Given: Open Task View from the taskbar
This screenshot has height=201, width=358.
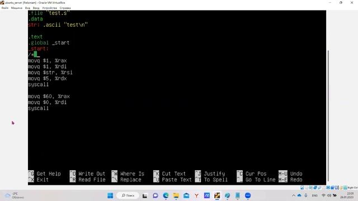Looking at the screenshot, I should click(x=145, y=195).
